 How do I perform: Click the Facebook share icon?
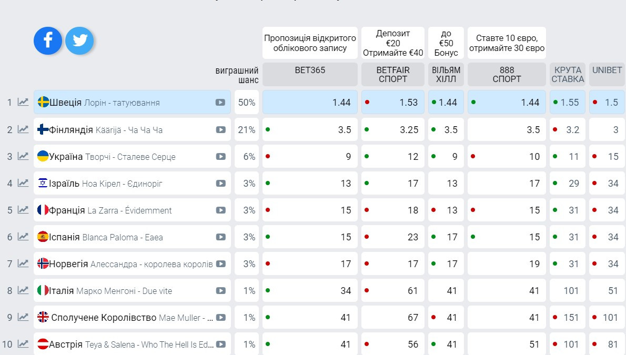(48, 41)
